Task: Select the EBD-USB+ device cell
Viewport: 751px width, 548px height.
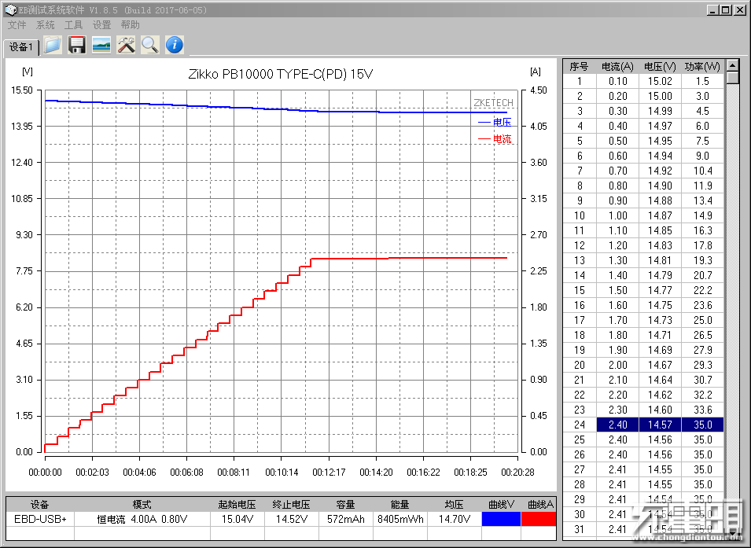Action: coord(40,519)
